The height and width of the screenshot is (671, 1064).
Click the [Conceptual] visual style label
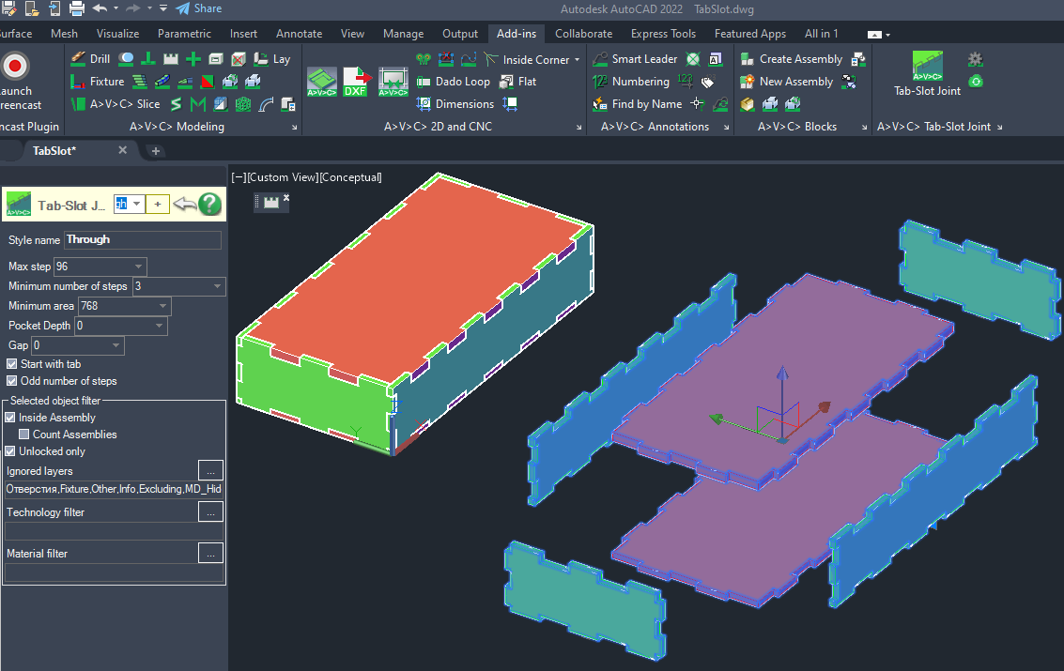pos(350,177)
